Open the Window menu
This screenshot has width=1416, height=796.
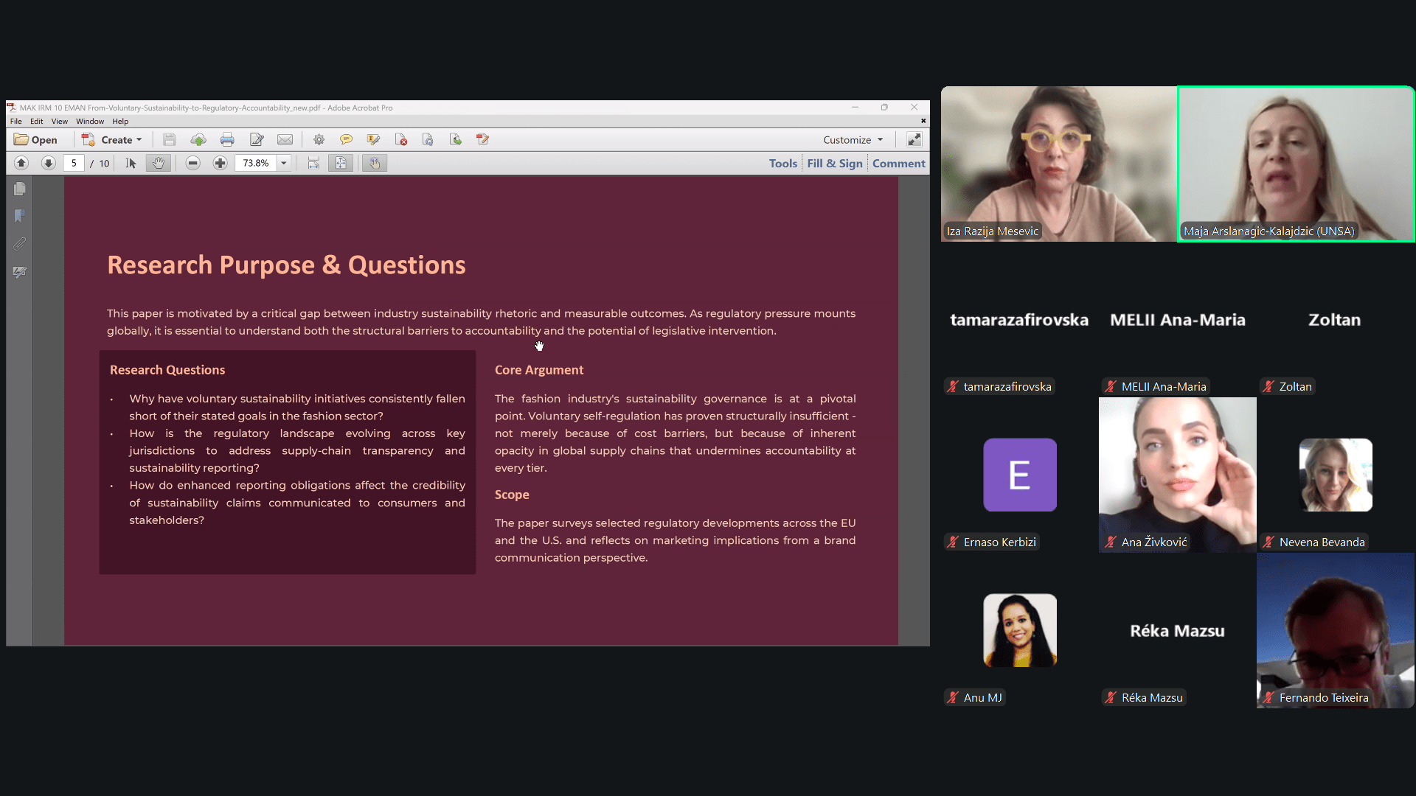click(90, 121)
